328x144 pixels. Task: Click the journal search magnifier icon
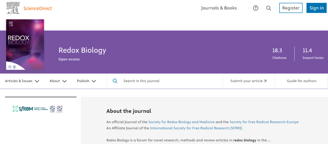[115, 81]
